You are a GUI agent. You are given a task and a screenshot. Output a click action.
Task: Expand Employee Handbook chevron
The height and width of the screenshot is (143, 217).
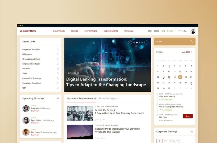(x=58, y=64)
